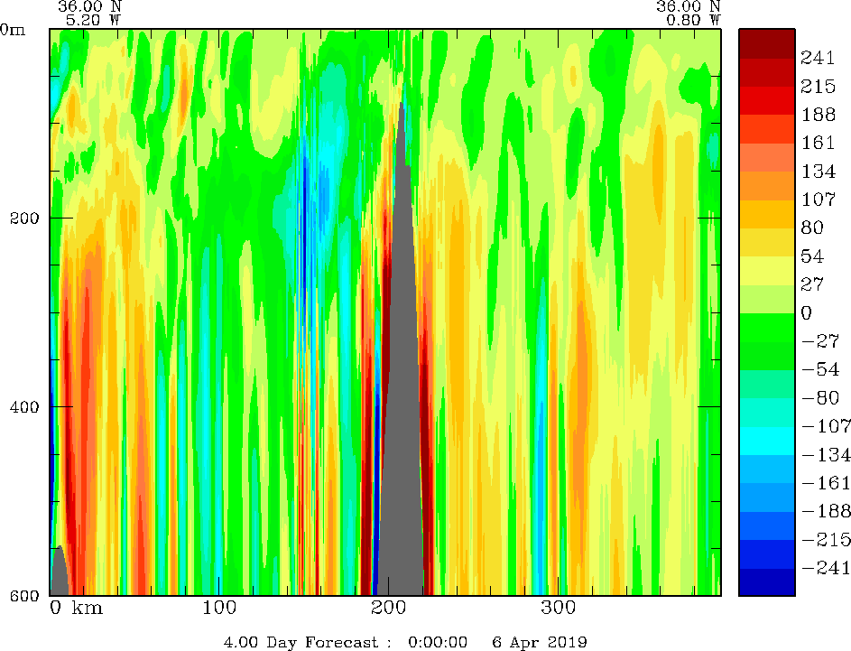The width and height of the screenshot is (851, 651).
Task: Click the '241' colorbar label
Action: pyautogui.click(x=818, y=58)
